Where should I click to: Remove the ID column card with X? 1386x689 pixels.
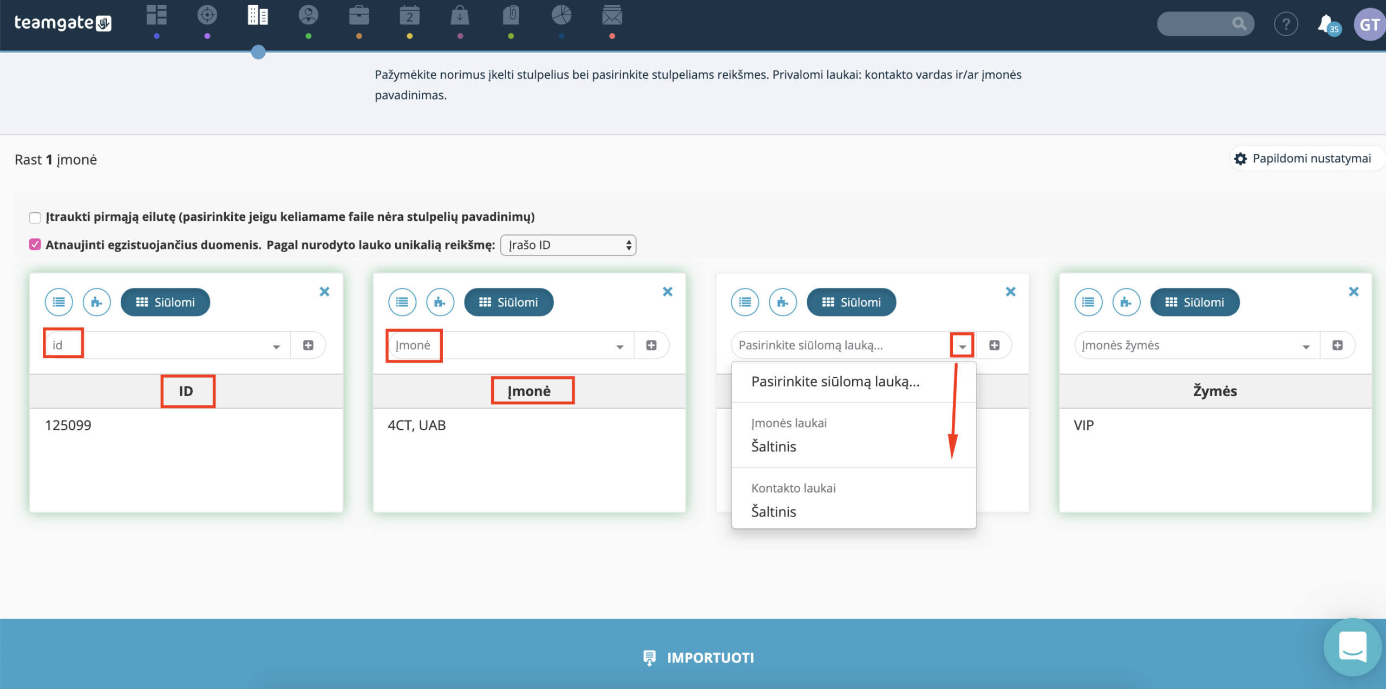pos(324,292)
